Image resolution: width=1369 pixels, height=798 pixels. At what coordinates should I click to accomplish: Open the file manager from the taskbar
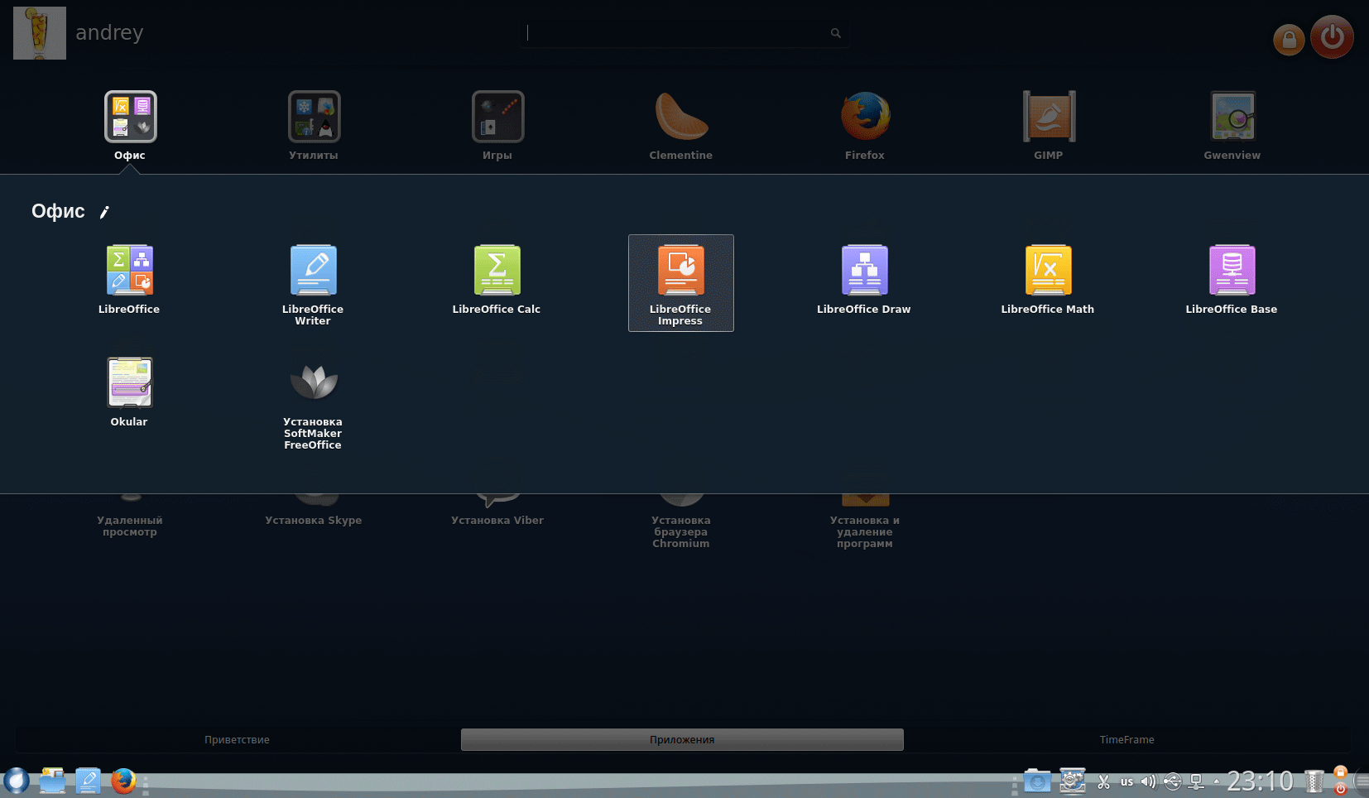click(52, 781)
